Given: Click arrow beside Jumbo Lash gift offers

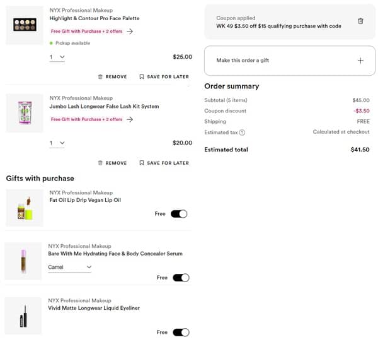Looking at the screenshot, I should tap(130, 119).
